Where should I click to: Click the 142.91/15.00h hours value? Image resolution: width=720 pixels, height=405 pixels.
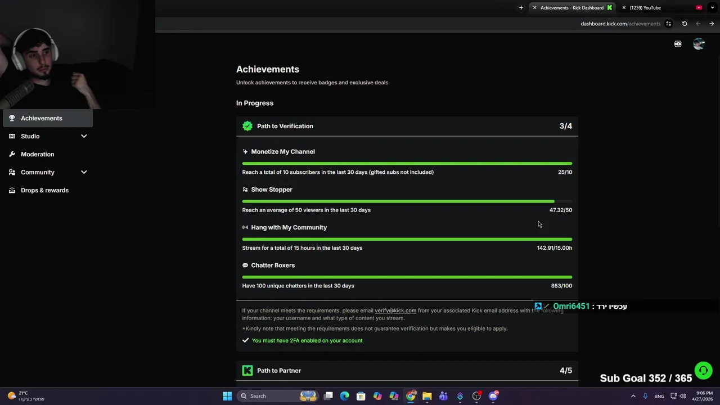(555, 247)
